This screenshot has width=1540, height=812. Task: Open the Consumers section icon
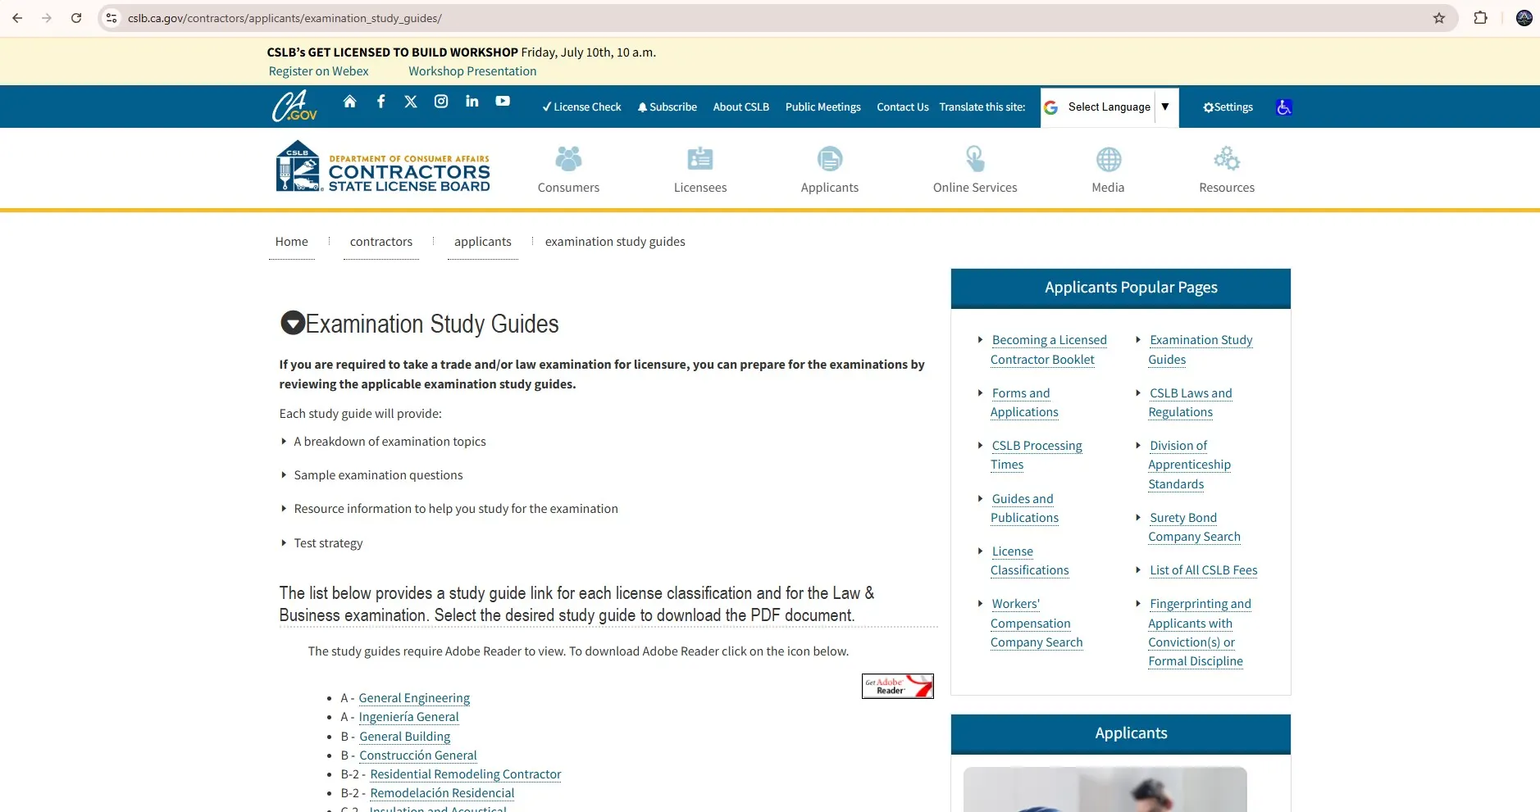point(568,159)
